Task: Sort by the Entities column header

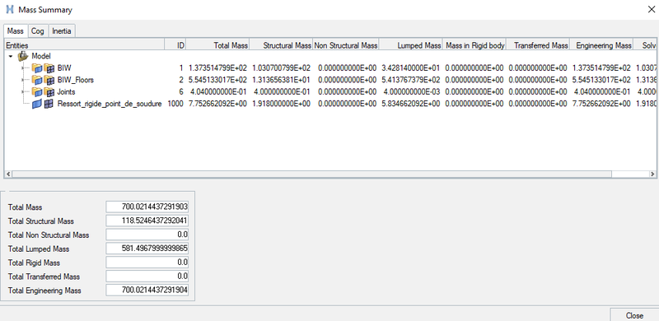Action: pos(85,45)
